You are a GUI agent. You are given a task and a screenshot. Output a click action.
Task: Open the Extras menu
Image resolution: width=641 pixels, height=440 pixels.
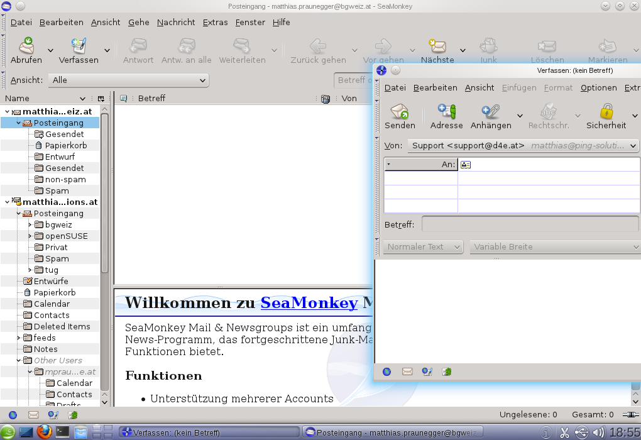click(215, 23)
